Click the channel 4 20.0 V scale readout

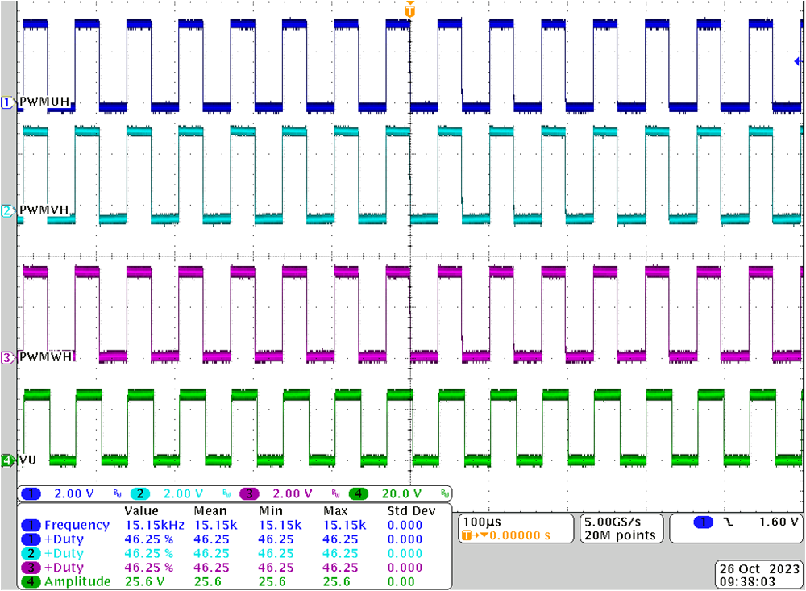[401, 493]
